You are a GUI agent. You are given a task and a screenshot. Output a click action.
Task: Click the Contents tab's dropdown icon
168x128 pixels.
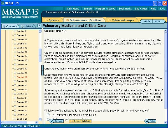[4, 26]
